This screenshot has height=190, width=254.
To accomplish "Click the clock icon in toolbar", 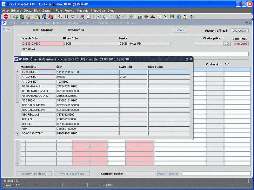I will 159,17.
